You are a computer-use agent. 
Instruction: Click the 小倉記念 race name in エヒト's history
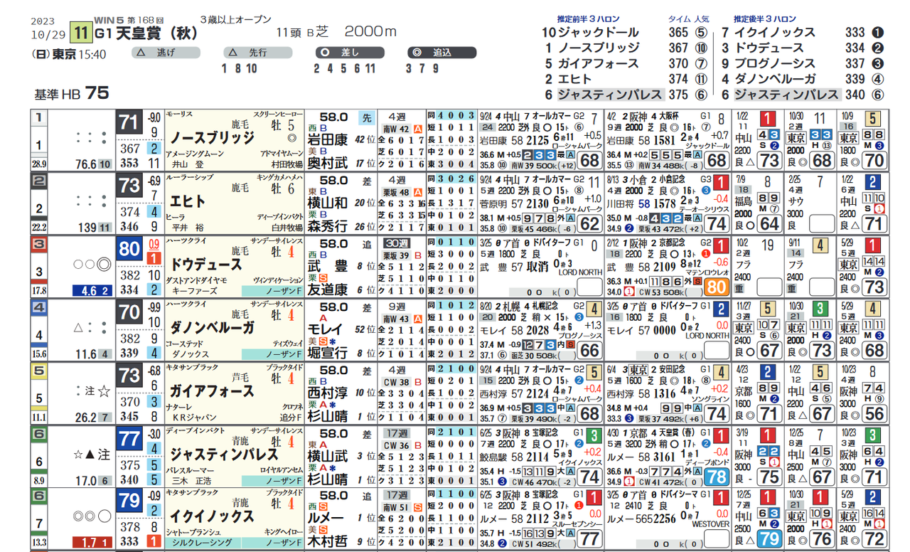672,180
